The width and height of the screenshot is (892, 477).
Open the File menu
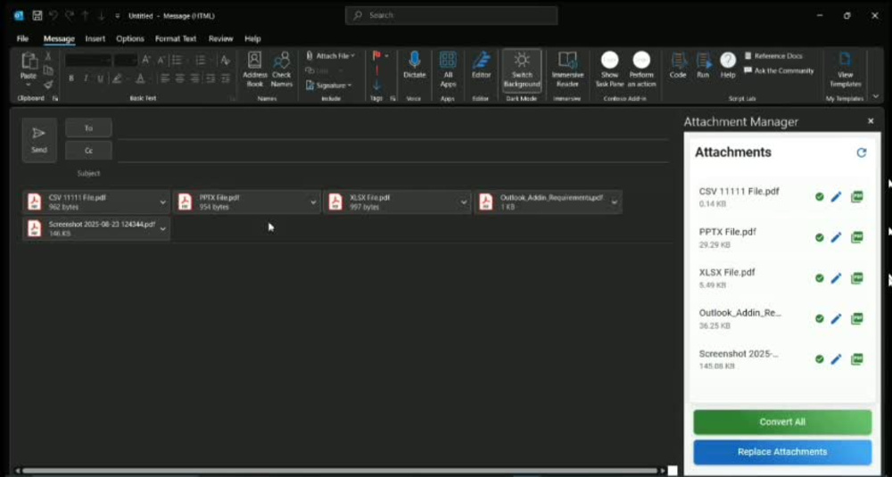click(x=22, y=38)
